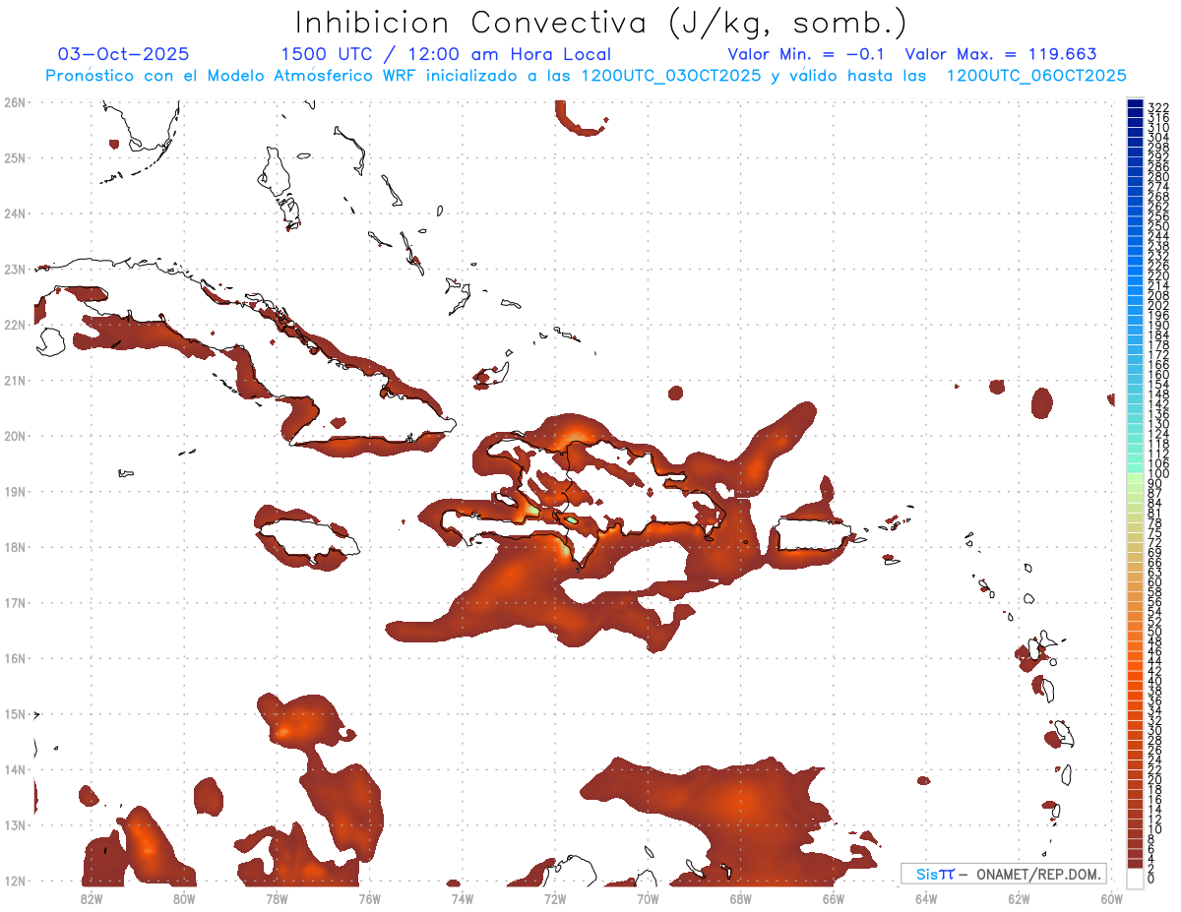This screenshot has height=912, width=1181.
Task: Click the ONAMET/REP.DOM. credit box
Action: tap(1004, 874)
